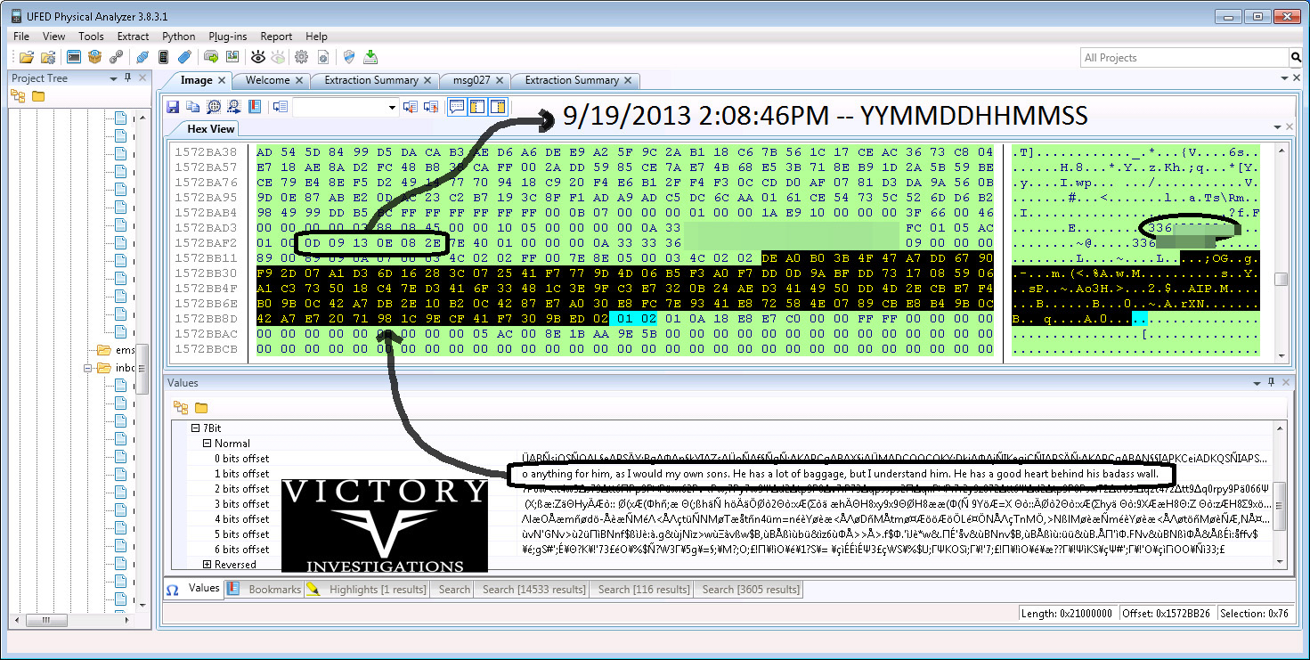Open the Python menu

[179, 37]
